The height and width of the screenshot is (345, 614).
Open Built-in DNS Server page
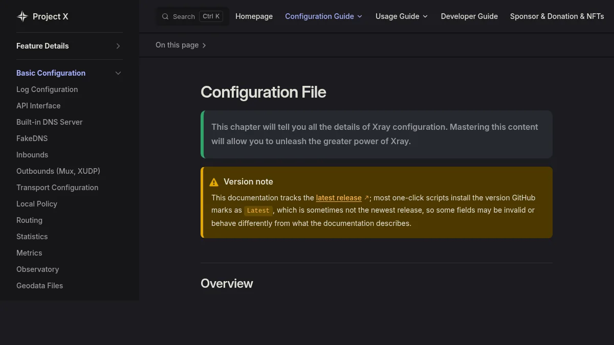[49, 122]
